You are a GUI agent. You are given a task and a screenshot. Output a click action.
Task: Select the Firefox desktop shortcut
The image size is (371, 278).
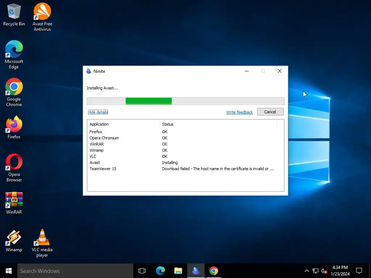(x=14, y=127)
